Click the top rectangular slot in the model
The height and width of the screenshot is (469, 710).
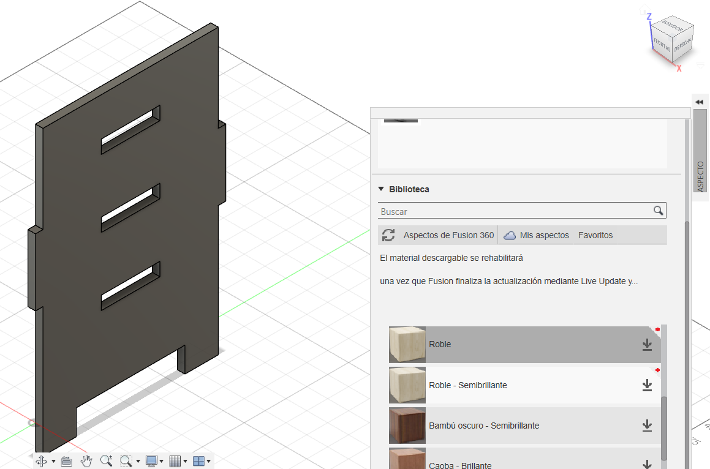pos(130,130)
